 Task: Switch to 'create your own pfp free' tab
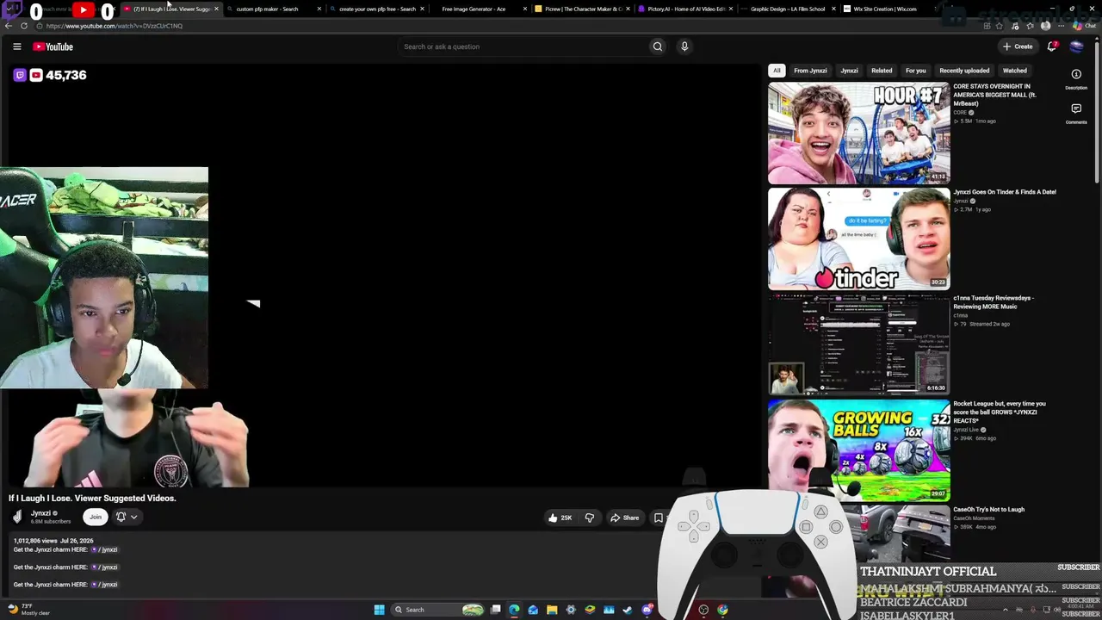tap(377, 9)
